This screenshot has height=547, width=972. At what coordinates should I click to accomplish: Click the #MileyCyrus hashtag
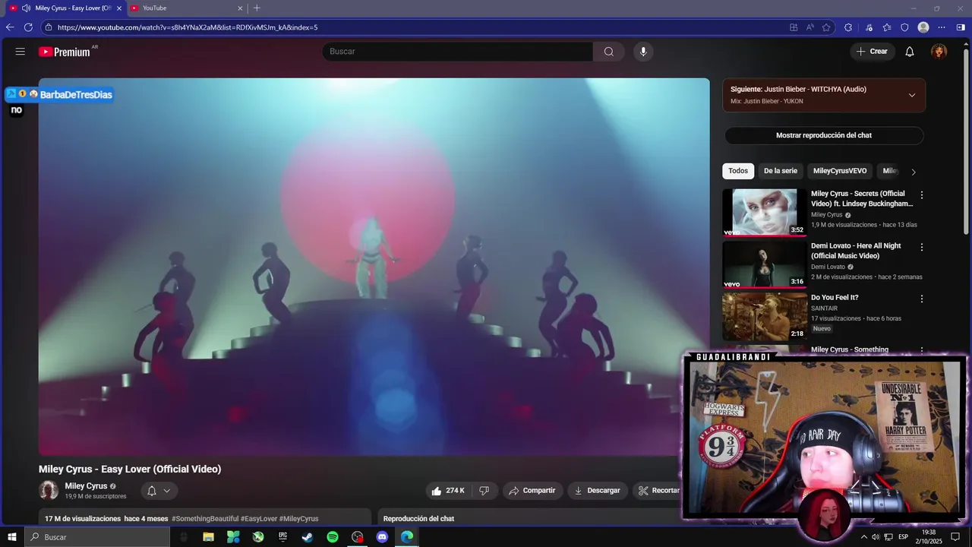299,519
